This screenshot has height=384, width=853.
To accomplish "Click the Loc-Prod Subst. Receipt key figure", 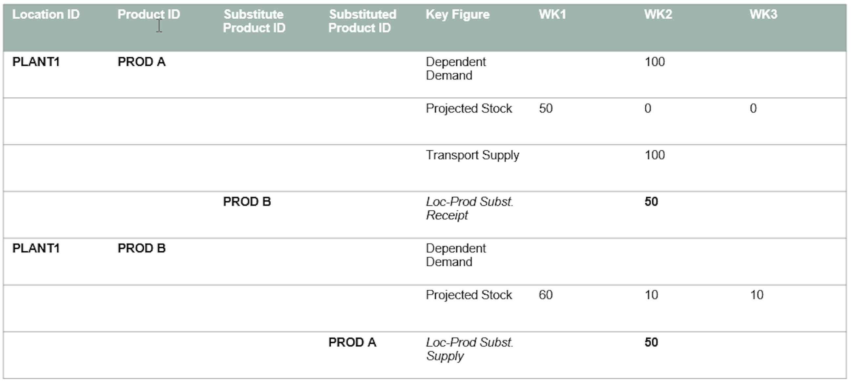I will [x=469, y=208].
